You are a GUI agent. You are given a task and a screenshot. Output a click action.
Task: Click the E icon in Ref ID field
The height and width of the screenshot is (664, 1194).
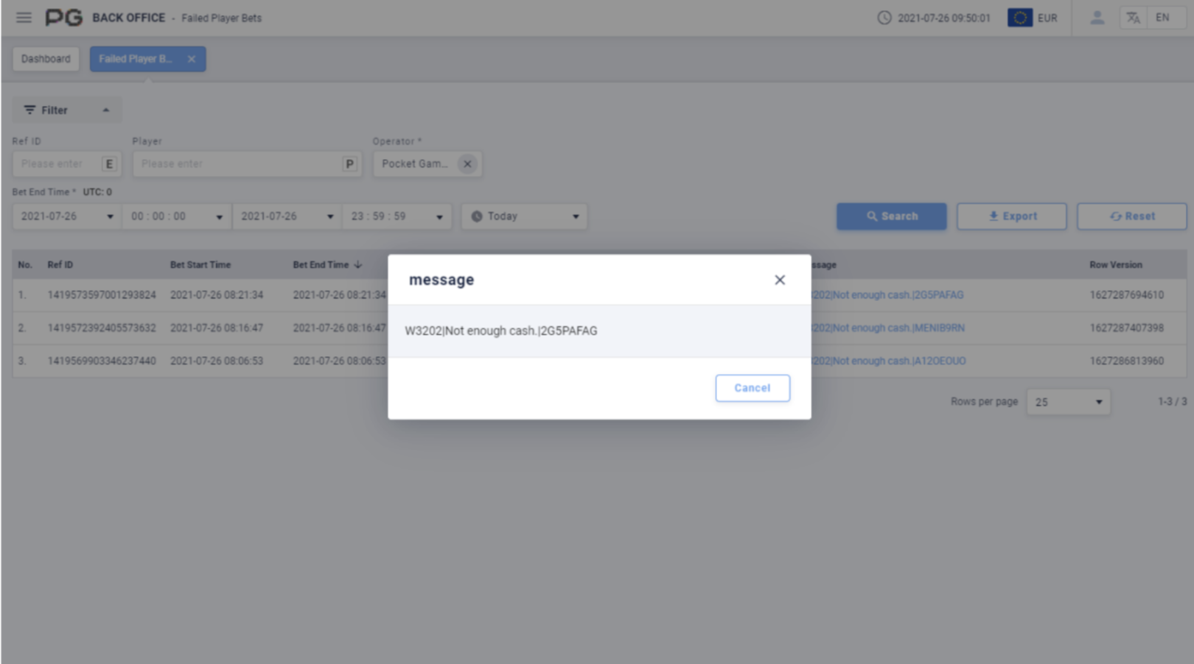pyautogui.click(x=109, y=164)
